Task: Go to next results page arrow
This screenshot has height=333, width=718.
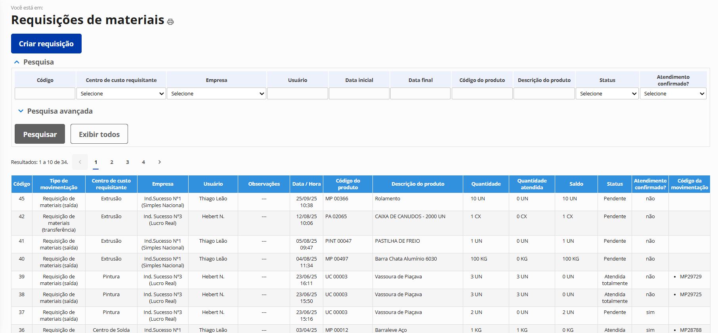Action: point(159,162)
